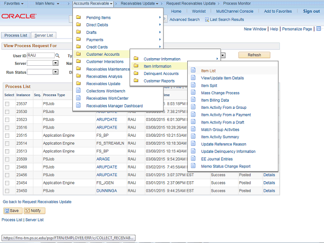Click the EE Journal Entries document icon

193,159
